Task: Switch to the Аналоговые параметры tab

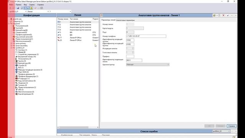Action: (x=125, y=20)
